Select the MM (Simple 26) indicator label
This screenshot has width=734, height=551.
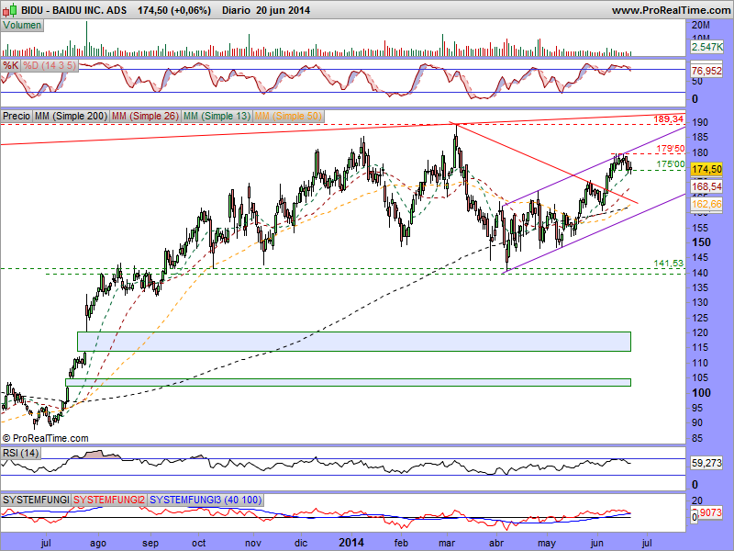coord(145,116)
